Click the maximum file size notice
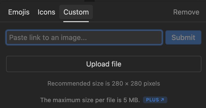The image size is (206, 108). tap(90, 100)
